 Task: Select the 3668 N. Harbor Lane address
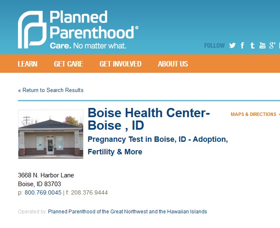[46, 175]
